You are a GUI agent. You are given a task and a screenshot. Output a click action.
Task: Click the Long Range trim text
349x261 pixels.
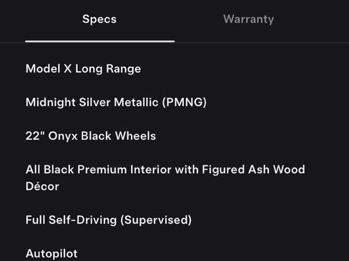(108, 69)
